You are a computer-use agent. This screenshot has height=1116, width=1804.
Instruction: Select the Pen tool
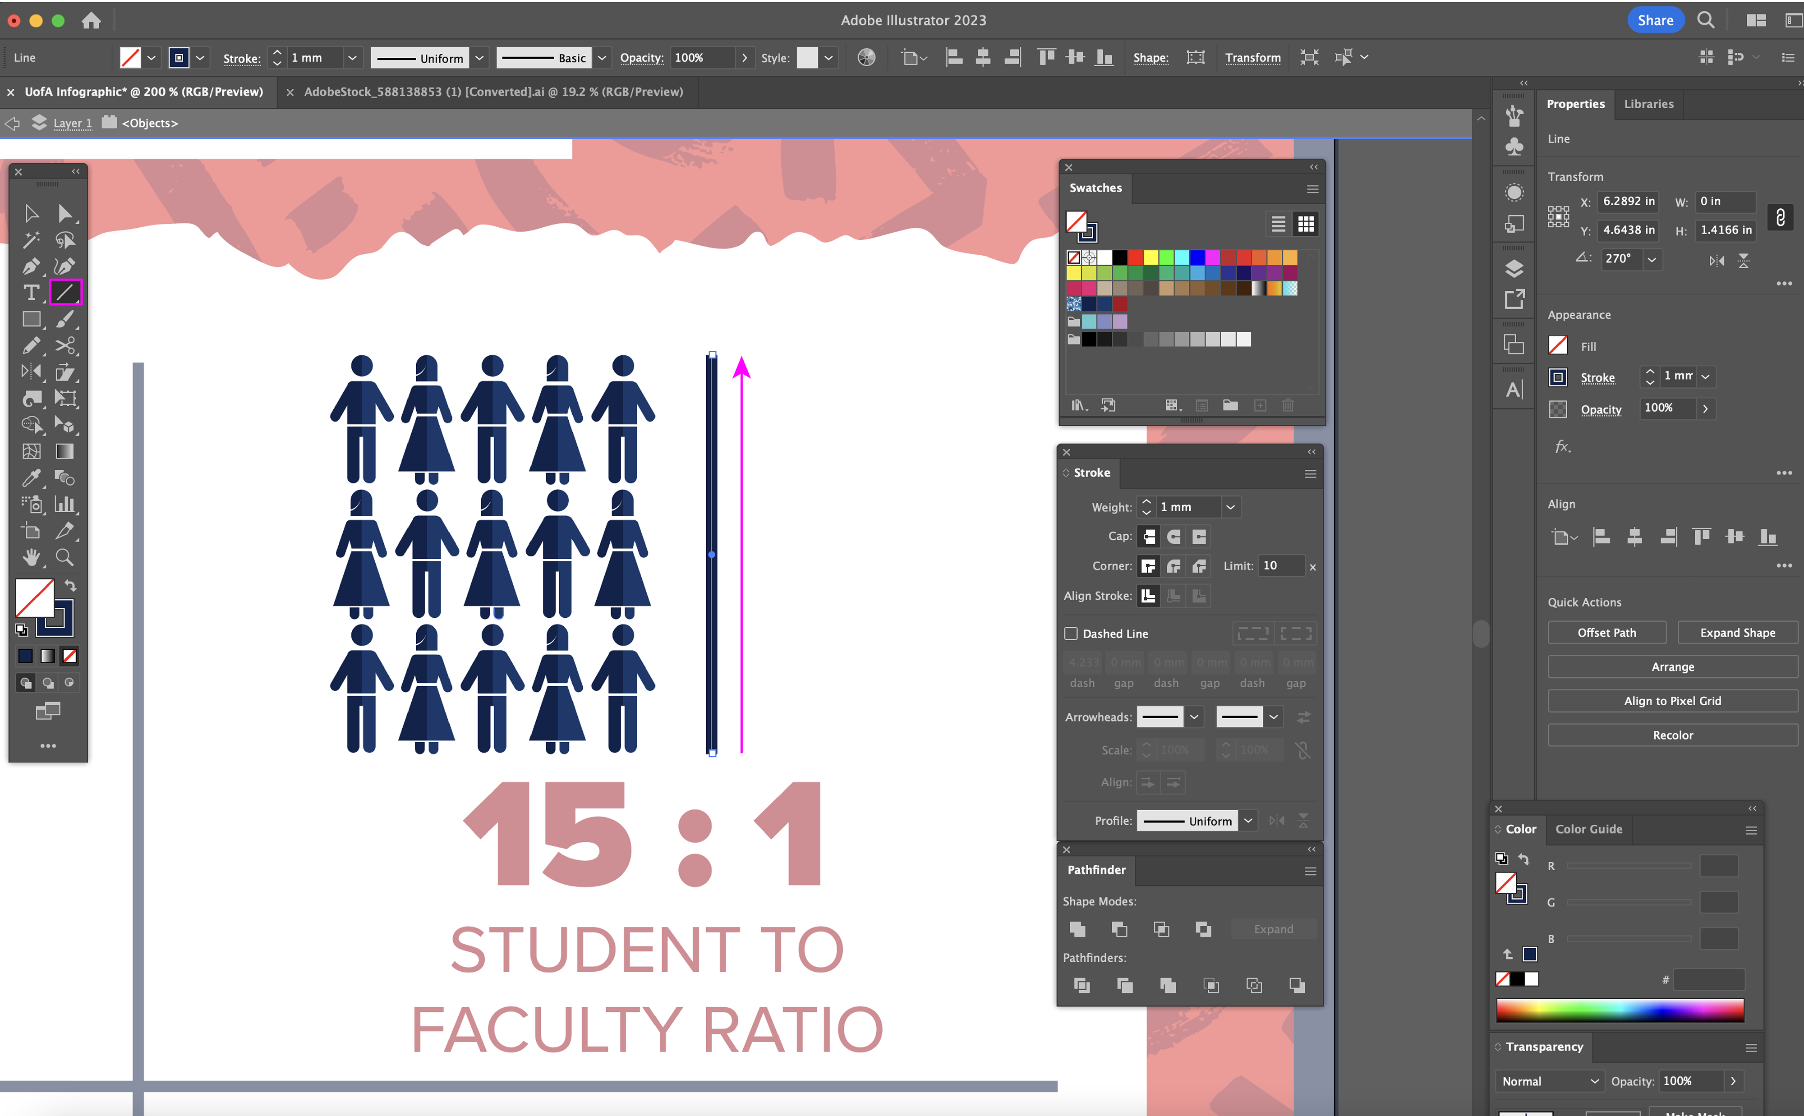pyautogui.click(x=31, y=266)
